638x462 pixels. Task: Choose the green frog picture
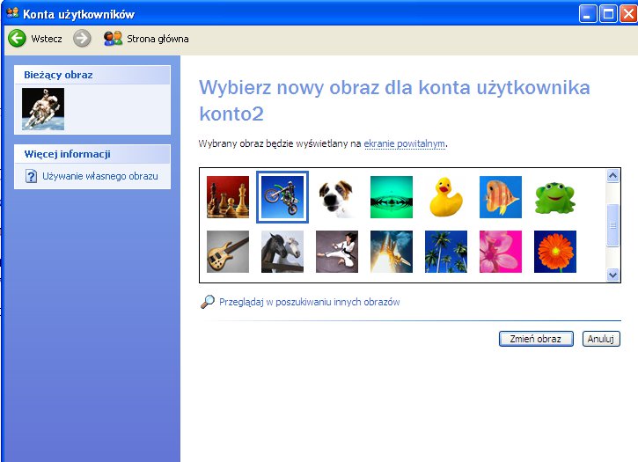(x=555, y=197)
